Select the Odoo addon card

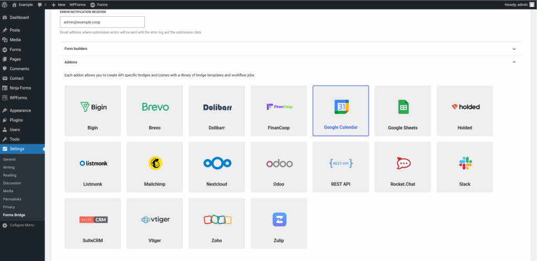[x=278, y=167]
